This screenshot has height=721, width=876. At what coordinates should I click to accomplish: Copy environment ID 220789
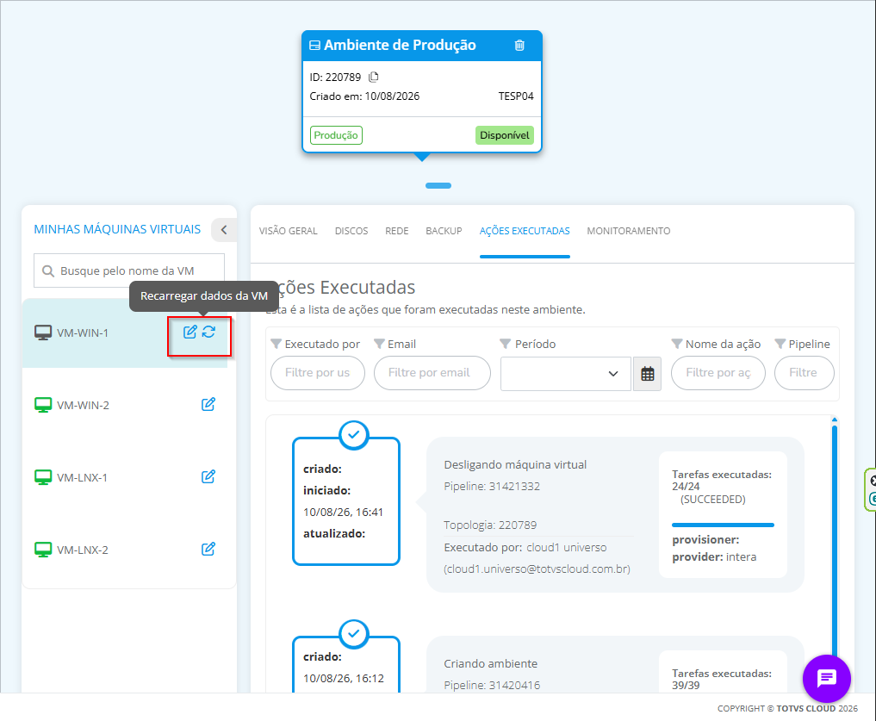click(374, 77)
